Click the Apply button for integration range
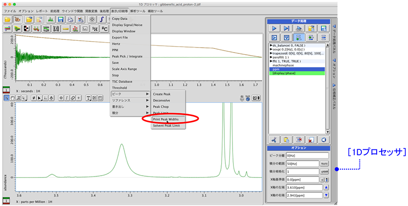Screen dimensions: 408x206 tap(324, 163)
